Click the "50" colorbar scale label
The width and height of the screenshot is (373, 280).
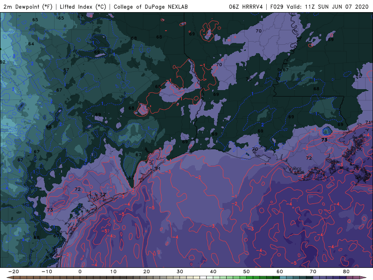(247, 272)
